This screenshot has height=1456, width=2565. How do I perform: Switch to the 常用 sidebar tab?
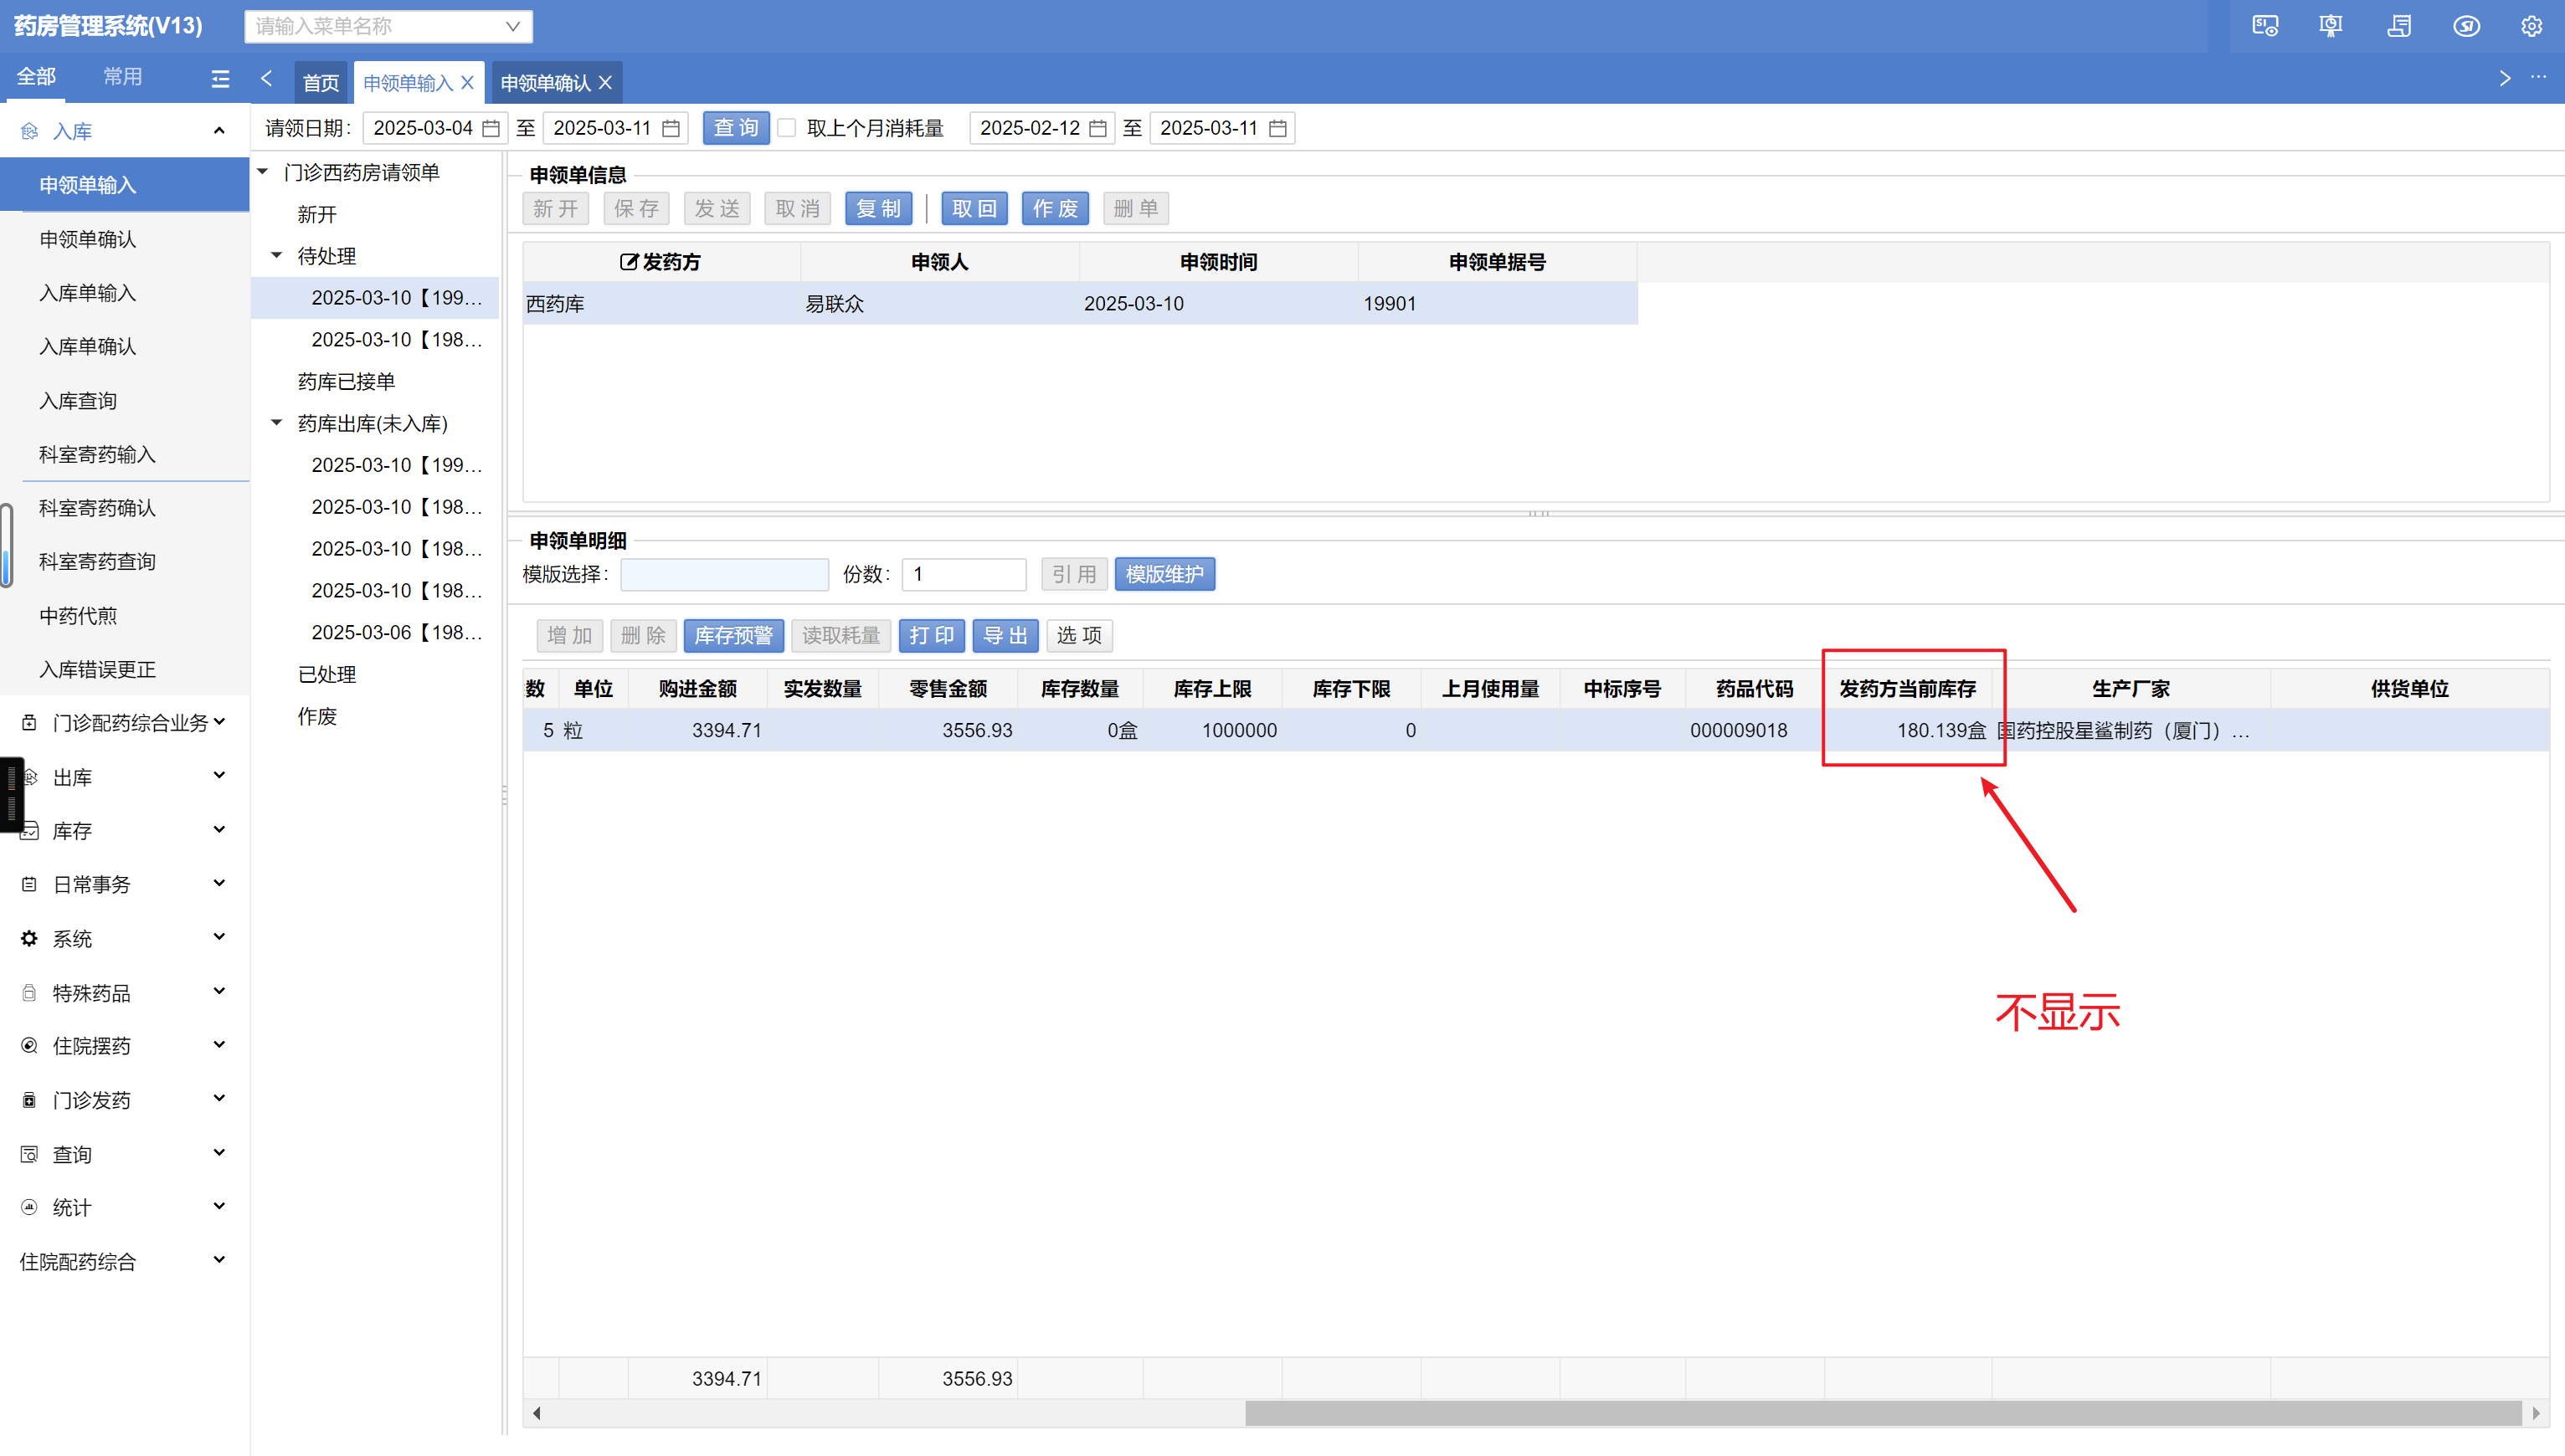point(122,77)
